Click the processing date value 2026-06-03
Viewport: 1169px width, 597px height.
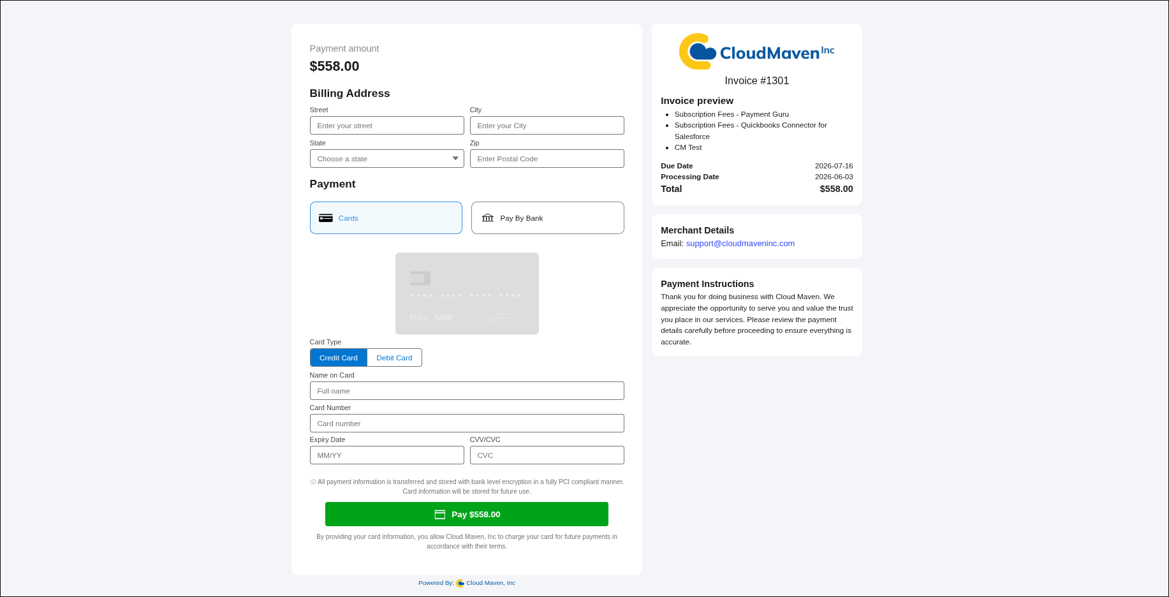click(x=834, y=177)
